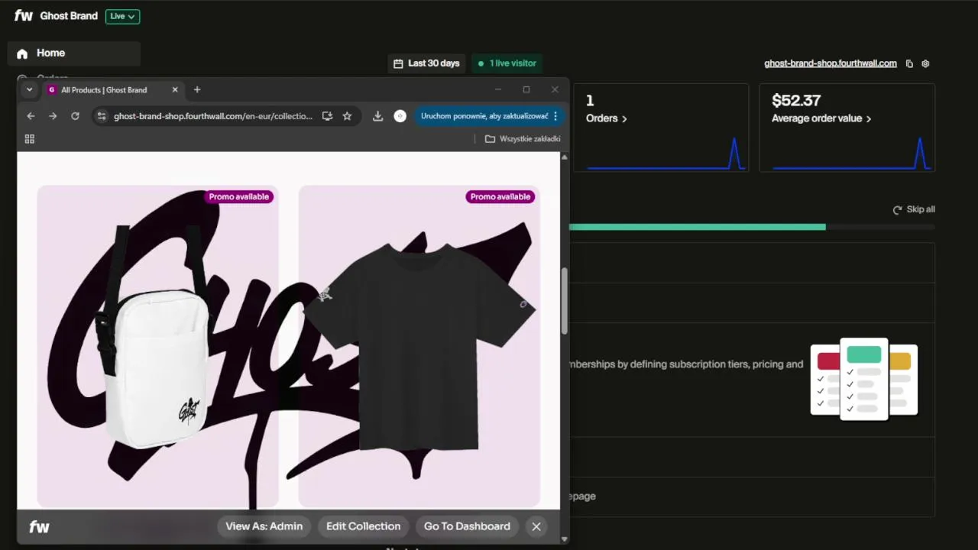Click the Skip all refresh arrow icon
The width and height of the screenshot is (978, 550).
point(897,209)
